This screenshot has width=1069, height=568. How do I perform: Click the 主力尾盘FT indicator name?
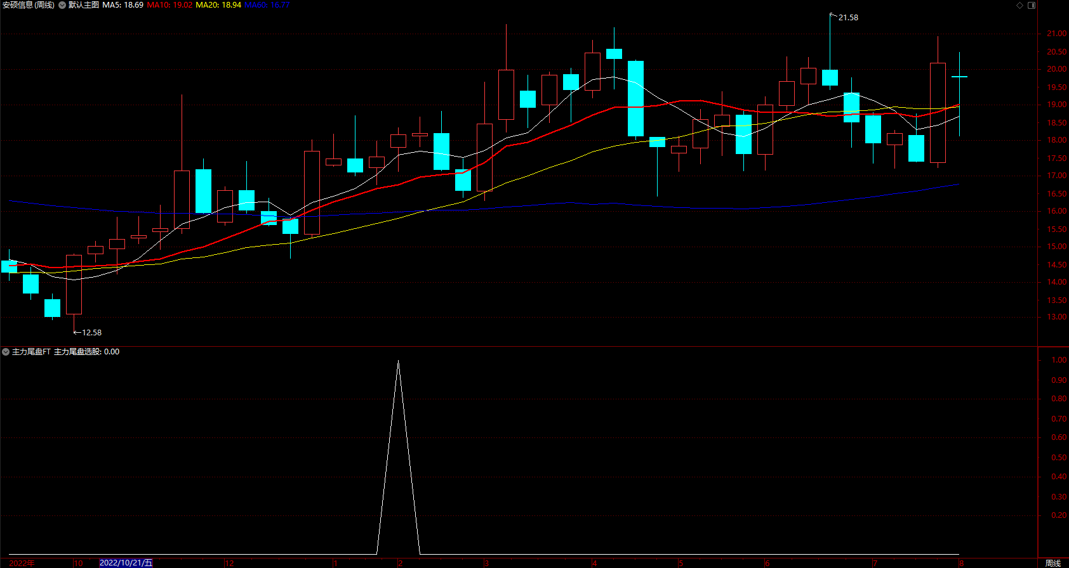(x=31, y=352)
